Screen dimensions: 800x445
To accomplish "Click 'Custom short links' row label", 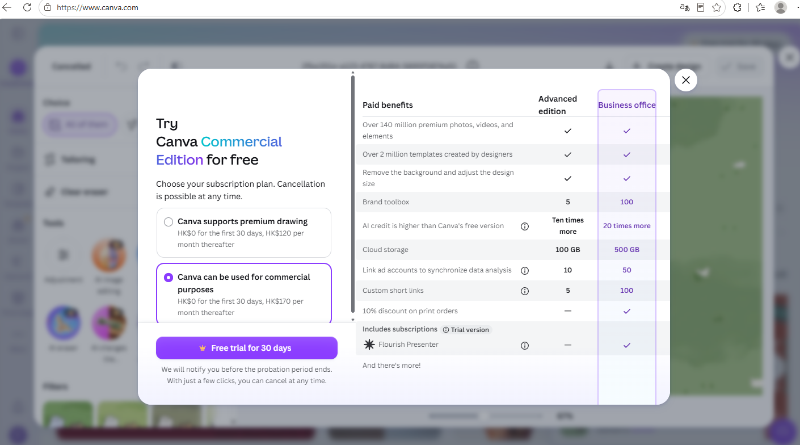I will point(393,291).
